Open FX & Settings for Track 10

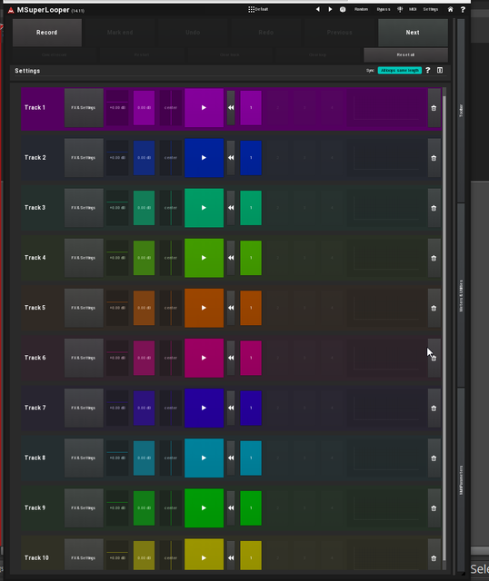84,555
